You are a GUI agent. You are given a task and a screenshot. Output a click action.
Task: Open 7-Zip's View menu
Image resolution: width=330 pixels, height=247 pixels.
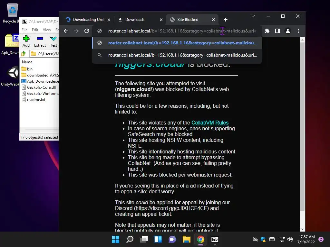click(x=47, y=30)
